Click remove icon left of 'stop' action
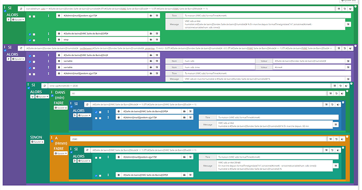Viewport: 362px width, 190px height. (59, 40)
